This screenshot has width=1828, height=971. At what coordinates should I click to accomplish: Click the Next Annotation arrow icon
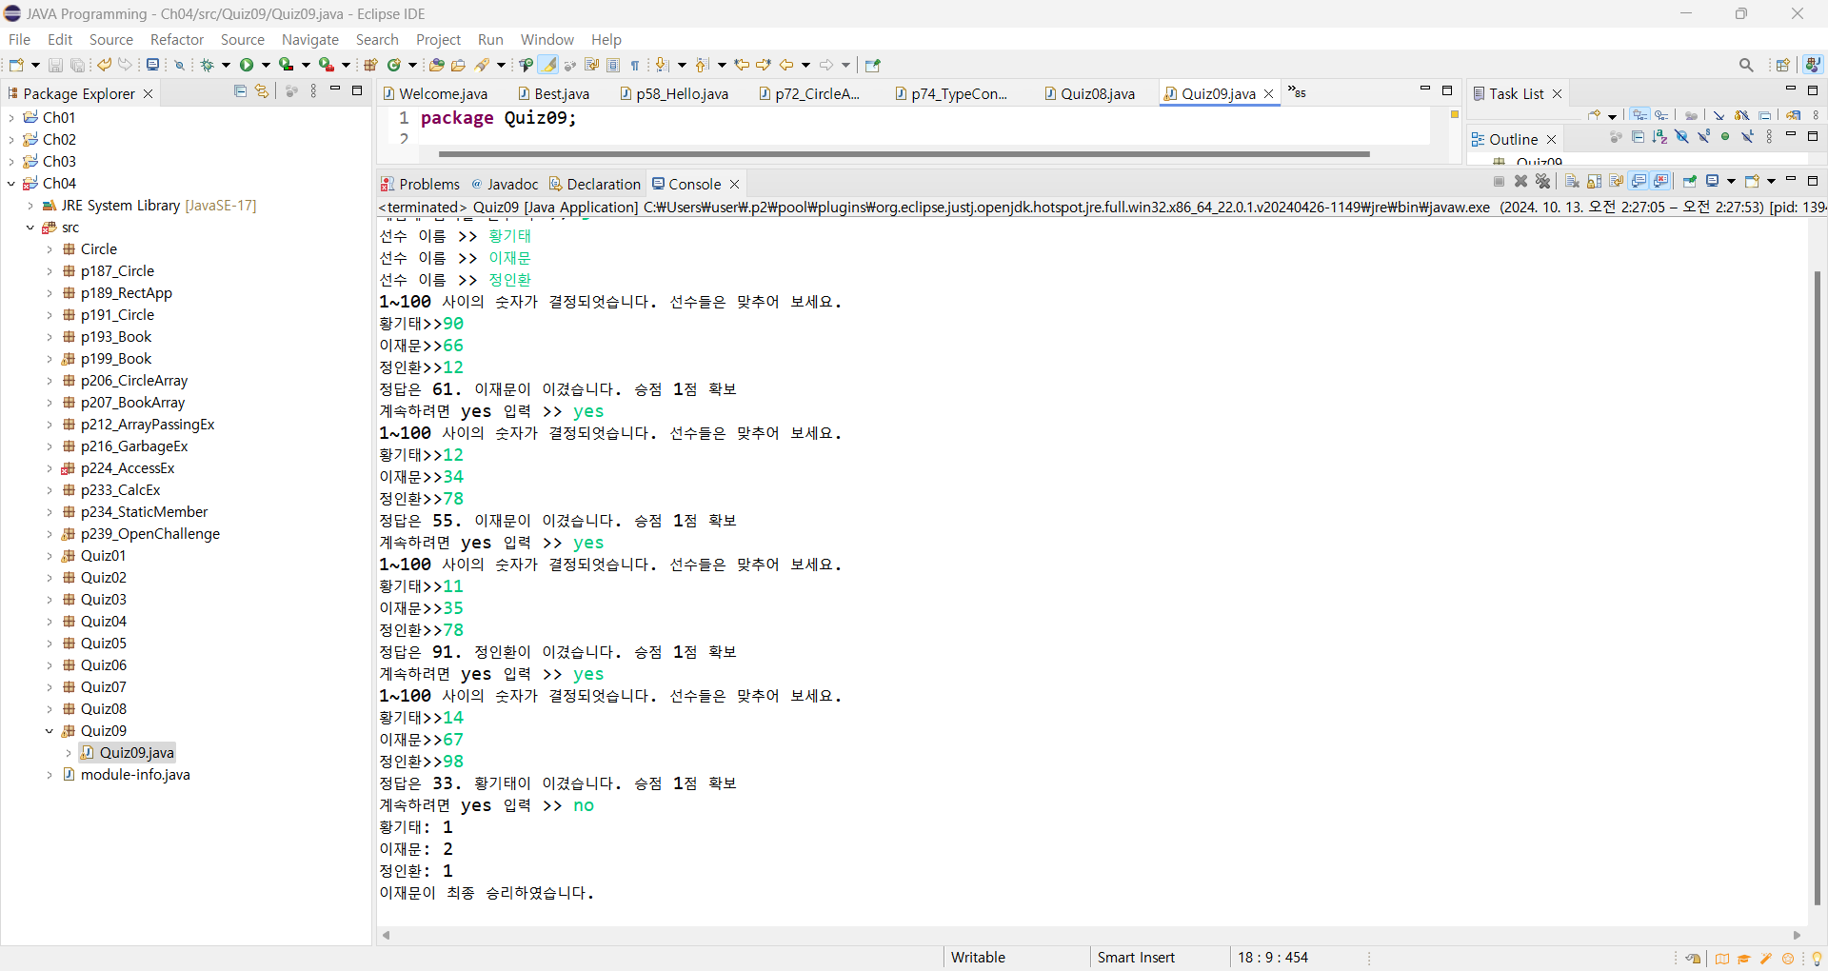[661, 65]
